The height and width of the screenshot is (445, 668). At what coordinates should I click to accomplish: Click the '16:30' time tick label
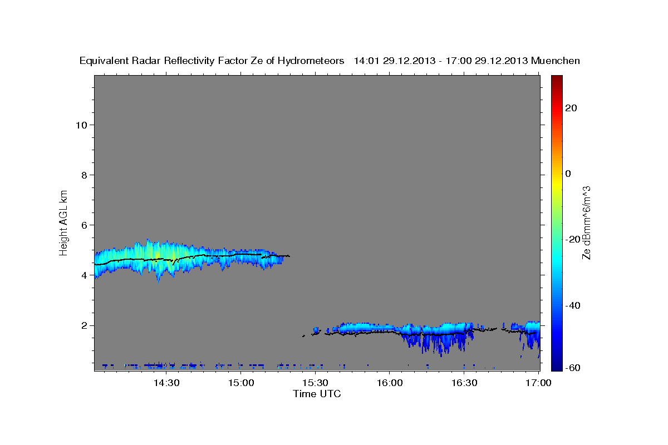464,383
